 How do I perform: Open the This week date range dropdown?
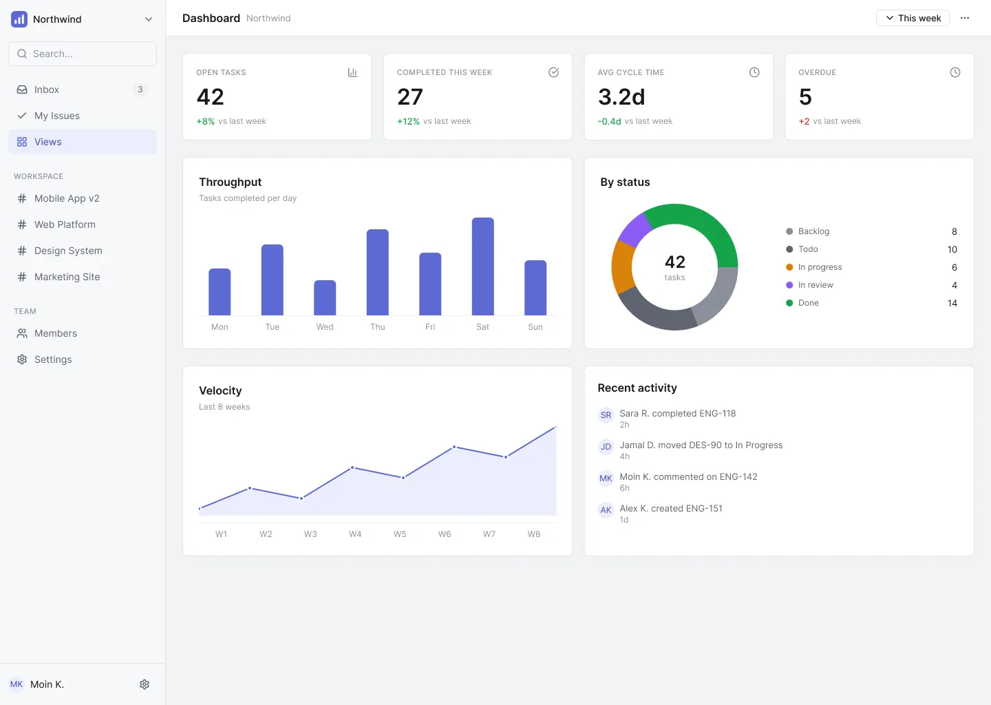[913, 18]
